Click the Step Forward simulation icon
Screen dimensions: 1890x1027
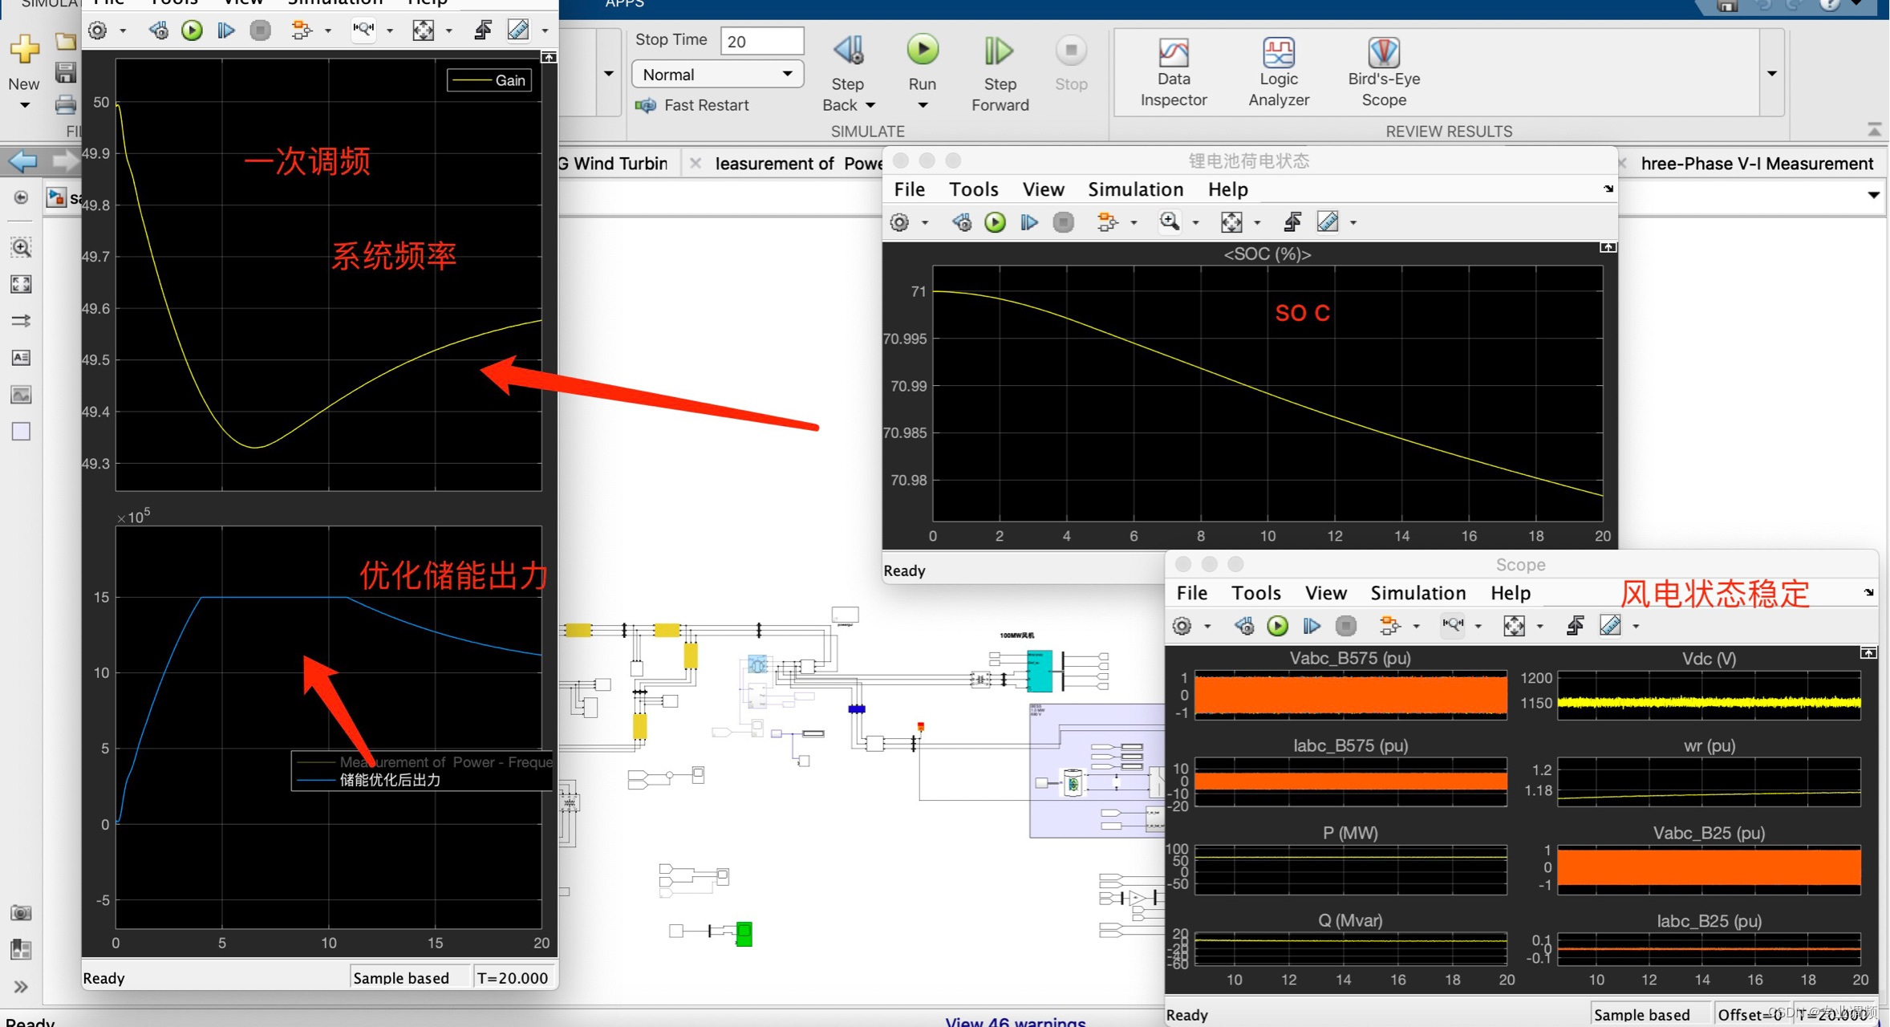[999, 52]
